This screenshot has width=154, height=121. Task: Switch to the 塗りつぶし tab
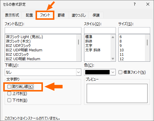pos(79,15)
